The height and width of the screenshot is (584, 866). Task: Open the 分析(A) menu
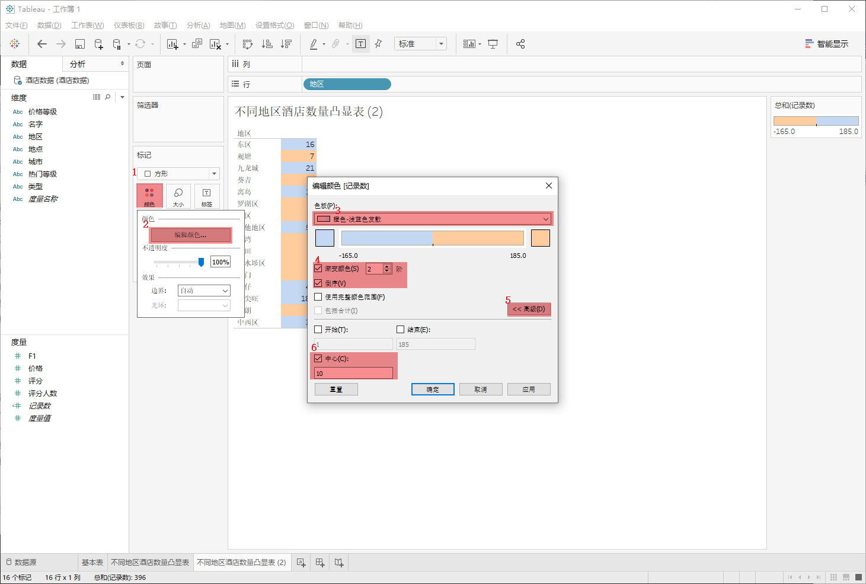pyautogui.click(x=199, y=25)
